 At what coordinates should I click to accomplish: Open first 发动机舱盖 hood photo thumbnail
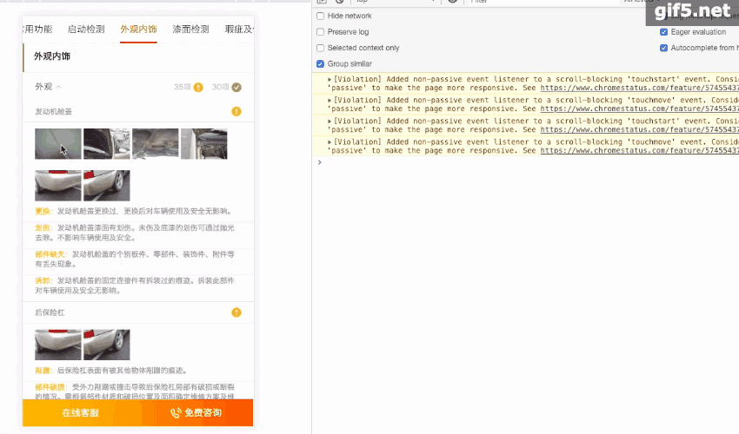58,144
